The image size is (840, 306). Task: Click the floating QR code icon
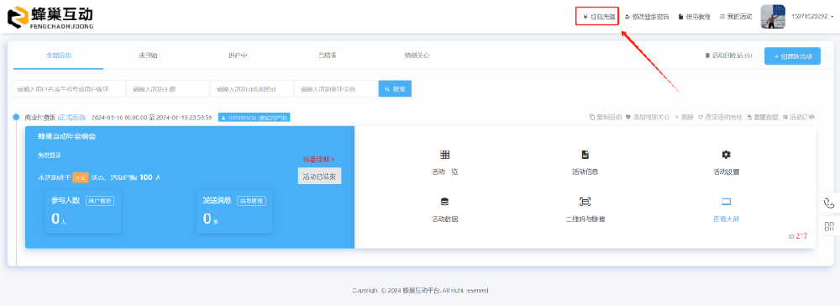pos(829,226)
